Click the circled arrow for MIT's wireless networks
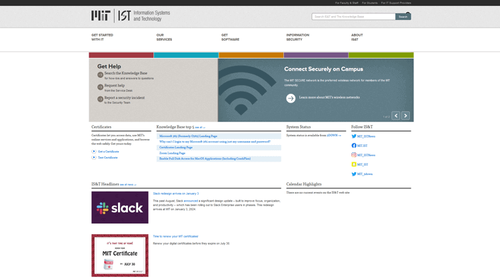500x278 pixels. click(291, 98)
